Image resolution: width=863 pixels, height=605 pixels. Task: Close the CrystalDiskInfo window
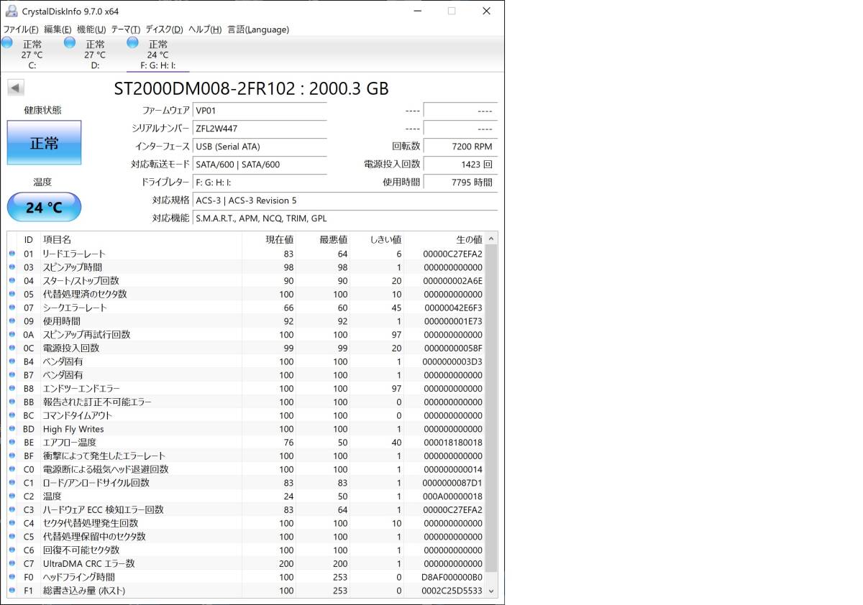(x=487, y=11)
